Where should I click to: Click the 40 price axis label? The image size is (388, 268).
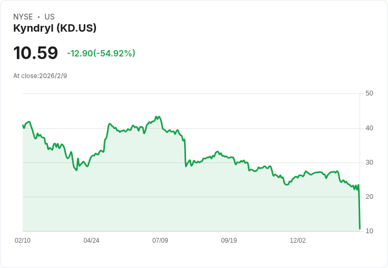click(370, 128)
